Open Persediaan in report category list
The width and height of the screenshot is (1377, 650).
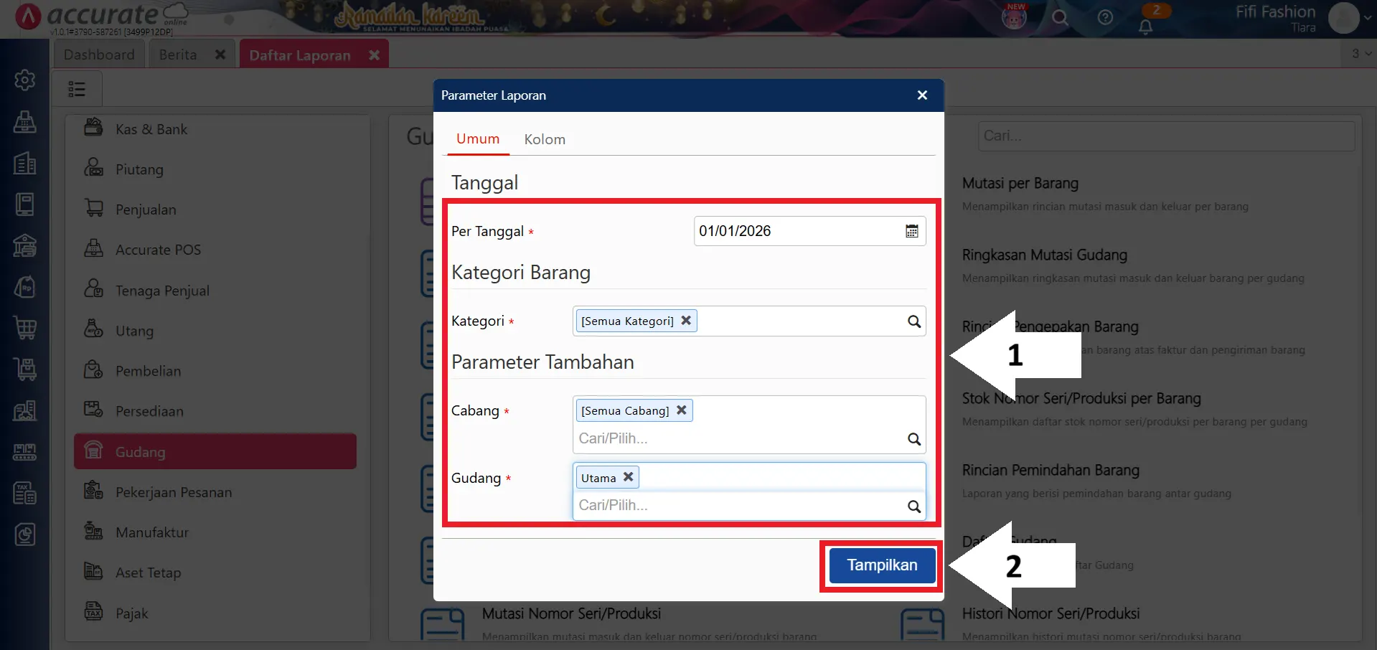pos(149,411)
